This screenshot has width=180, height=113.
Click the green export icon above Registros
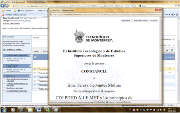tap(172, 50)
